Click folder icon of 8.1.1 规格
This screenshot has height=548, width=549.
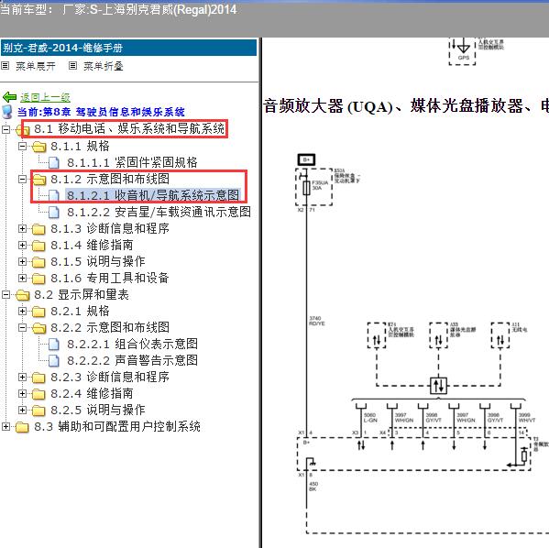pyautogui.click(x=38, y=147)
